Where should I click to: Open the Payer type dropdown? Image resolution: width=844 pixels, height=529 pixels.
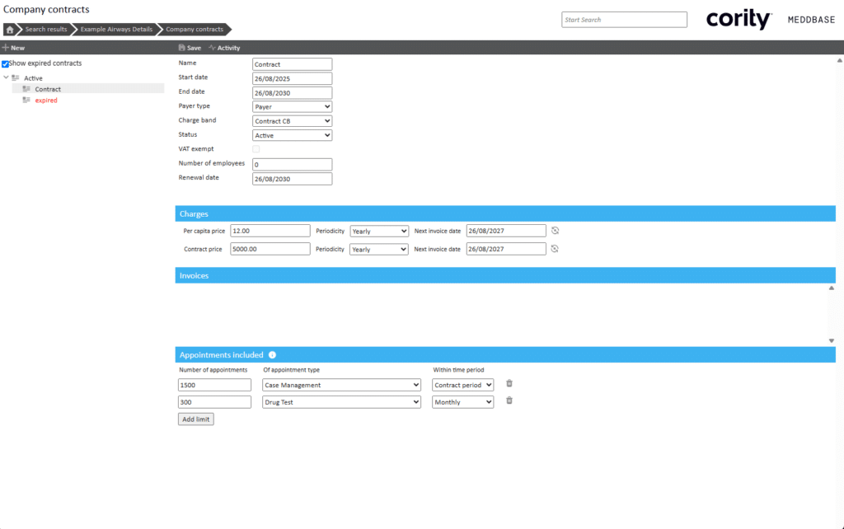coord(293,106)
